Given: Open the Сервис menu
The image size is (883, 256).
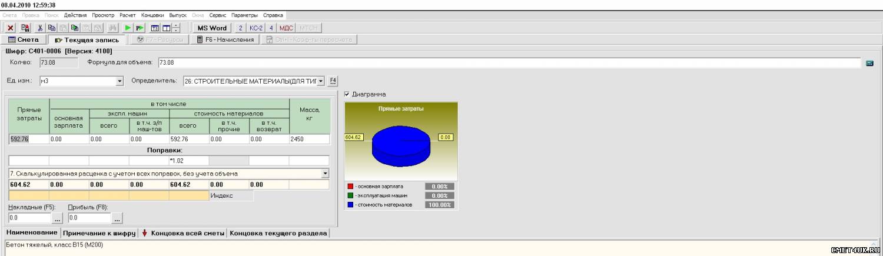Looking at the screenshot, I should [x=218, y=15].
